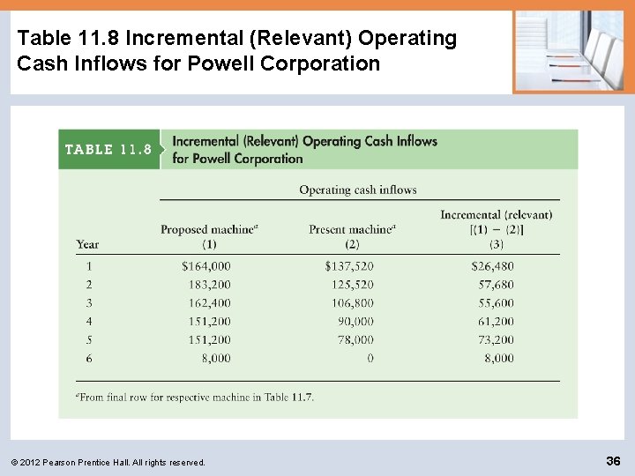Viewport: 635px width, 476px height.
Task: Select cell '$137,520' in year 1
Action: pyautogui.click(x=349, y=266)
